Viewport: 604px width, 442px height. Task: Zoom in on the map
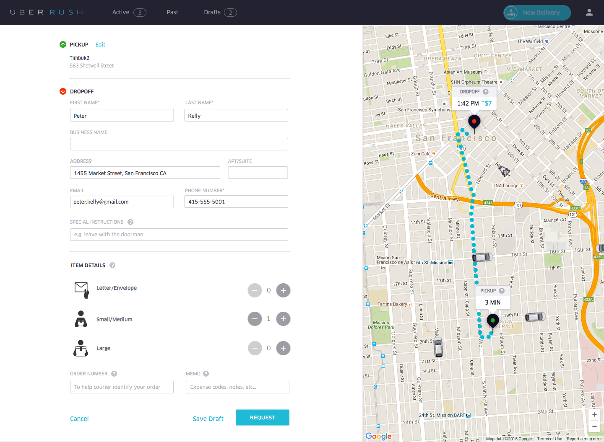point(594,415)
